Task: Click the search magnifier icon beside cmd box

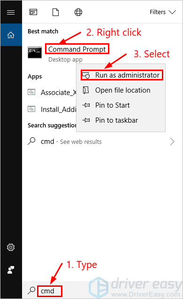Action: pyautogui.click(x=31, y=291)
